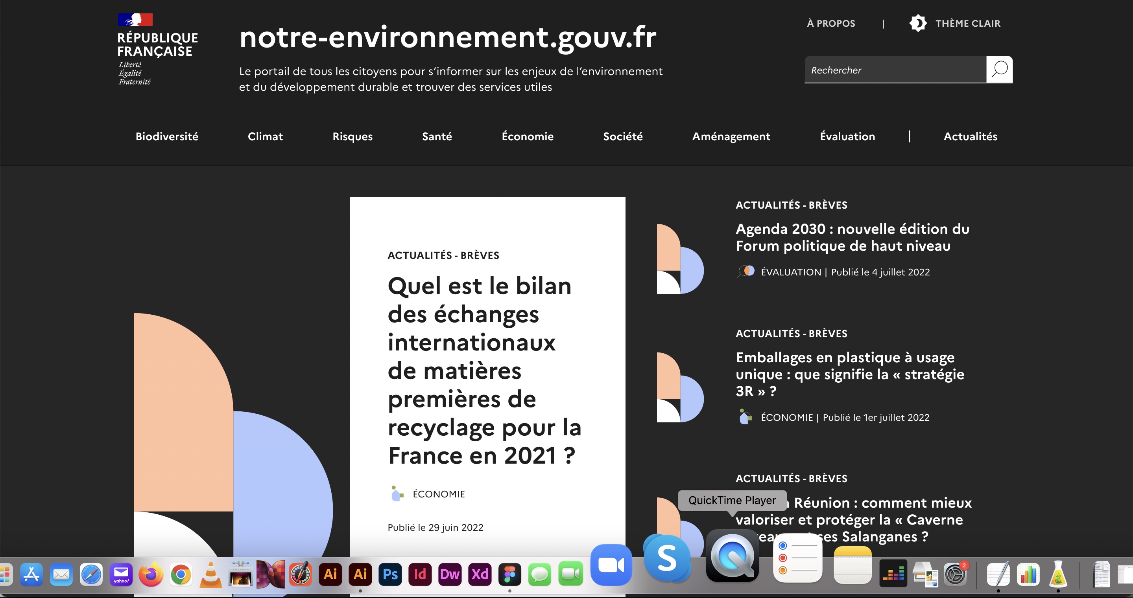
Task: Open the notre-environnement.gouv.fr site title link
Action: (448, 37)
